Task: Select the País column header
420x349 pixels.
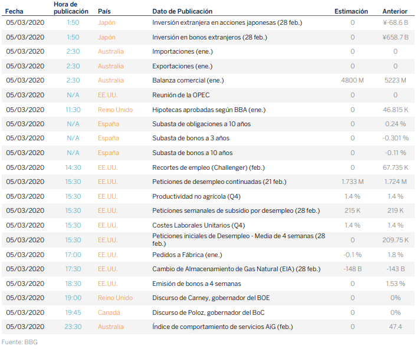Action: (x=104, y=11)
